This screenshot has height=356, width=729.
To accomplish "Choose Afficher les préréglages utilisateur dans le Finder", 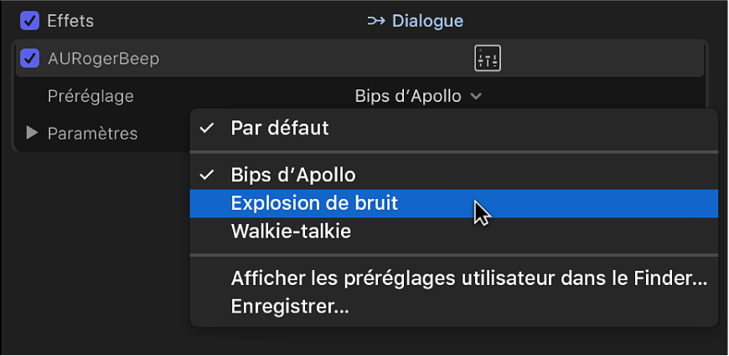I will pos(469,279).
